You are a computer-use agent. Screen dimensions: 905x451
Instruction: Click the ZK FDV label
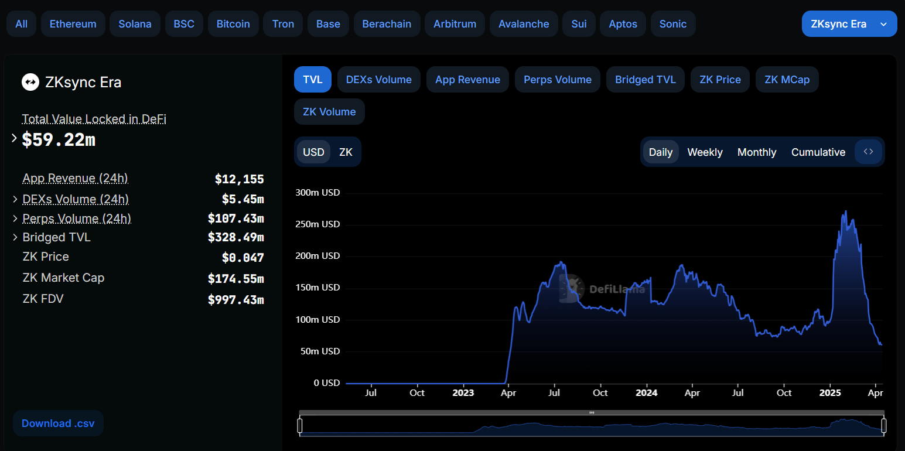(x=43, y=299)
